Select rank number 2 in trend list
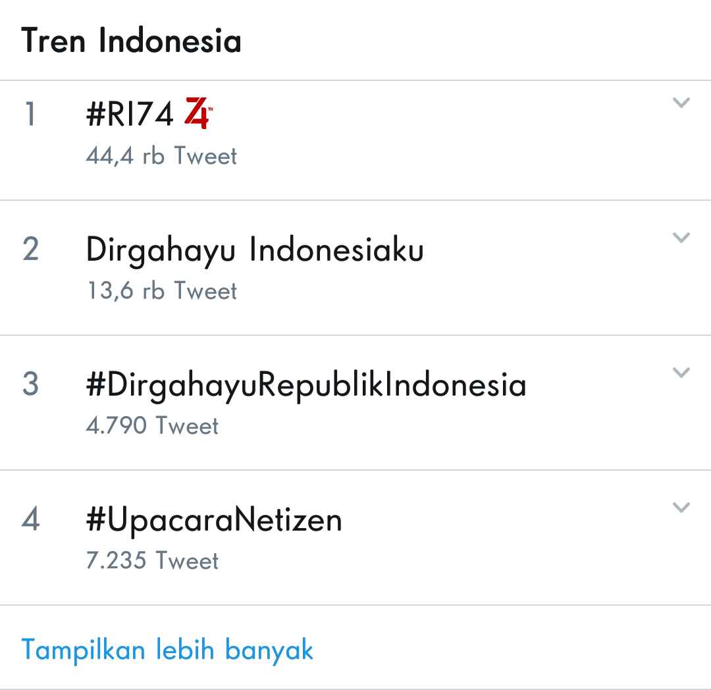The height and width of the screenshot is (690, 711). pos(30,250)
